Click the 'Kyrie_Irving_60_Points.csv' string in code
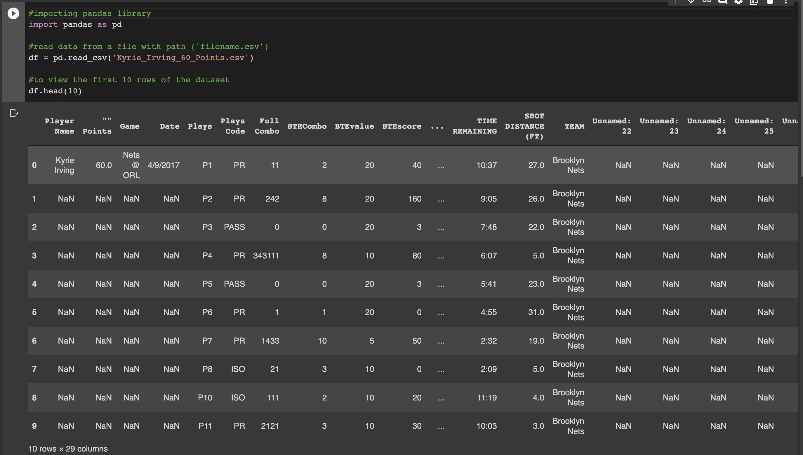Viewport: 803px width, 455px height. [180, 58]
